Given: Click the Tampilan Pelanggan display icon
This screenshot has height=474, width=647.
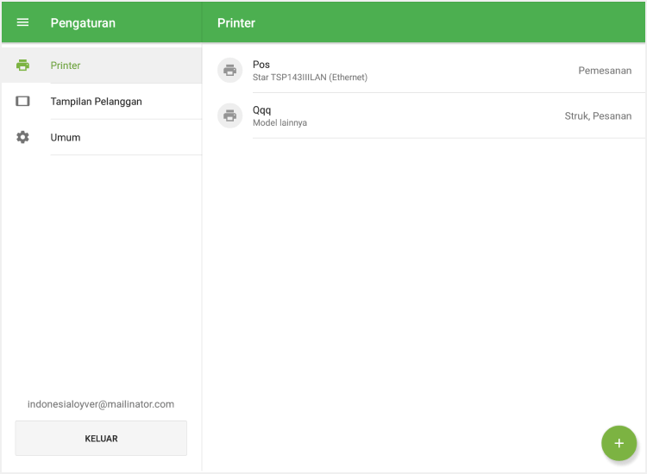Looking at the screenshot, I should coord(23,102).
